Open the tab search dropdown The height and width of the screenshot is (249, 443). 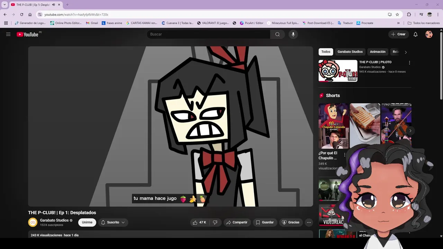click(4, 5)
